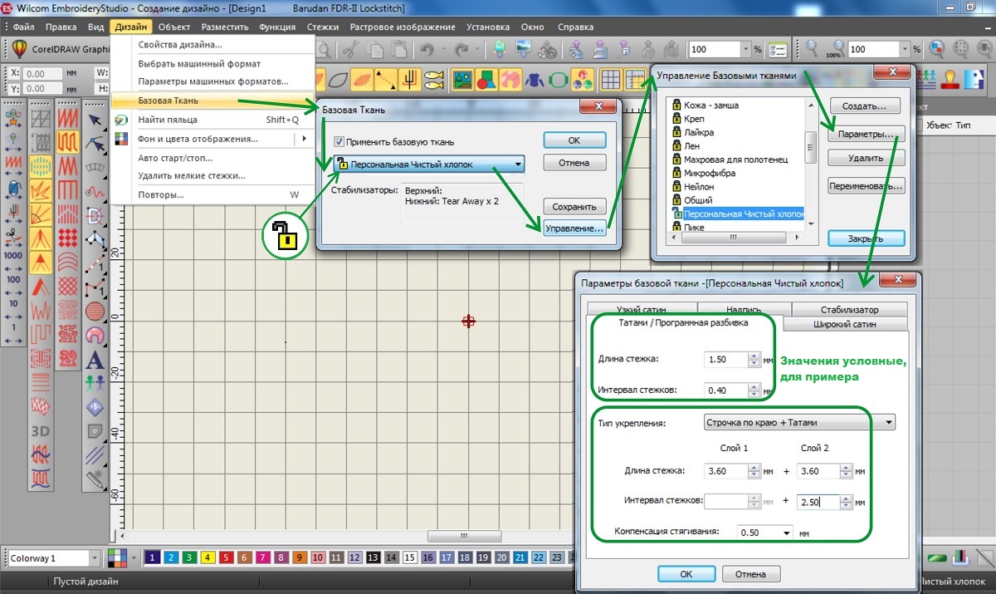Click the 3D stitch effect icon
Screen dimensions: 996x594
pyautogui.click(x=40, y=430)
